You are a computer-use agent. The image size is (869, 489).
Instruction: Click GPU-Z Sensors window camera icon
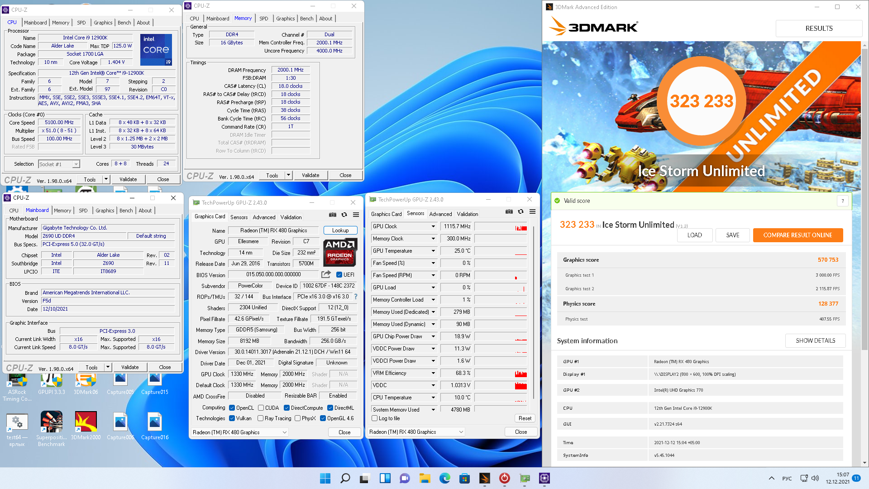(509, 211)
